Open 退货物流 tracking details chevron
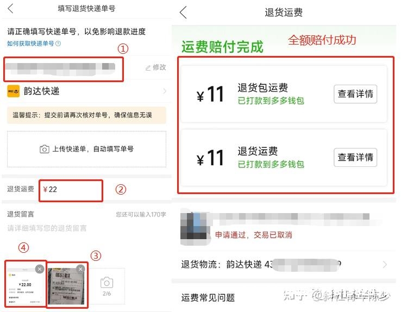 tap(385, 264)
